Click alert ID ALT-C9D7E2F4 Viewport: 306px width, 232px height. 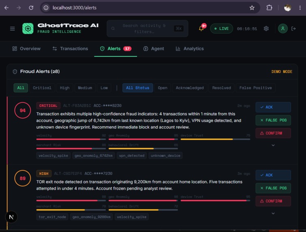point(68,173)
